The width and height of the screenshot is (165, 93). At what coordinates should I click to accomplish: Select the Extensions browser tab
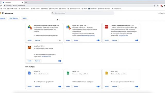13,2
